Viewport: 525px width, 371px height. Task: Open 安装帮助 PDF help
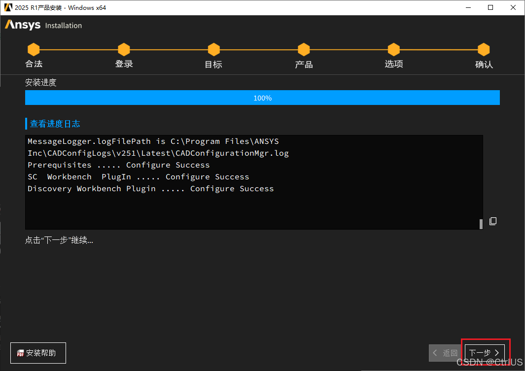pyautogui.click(x=38, y=353)
